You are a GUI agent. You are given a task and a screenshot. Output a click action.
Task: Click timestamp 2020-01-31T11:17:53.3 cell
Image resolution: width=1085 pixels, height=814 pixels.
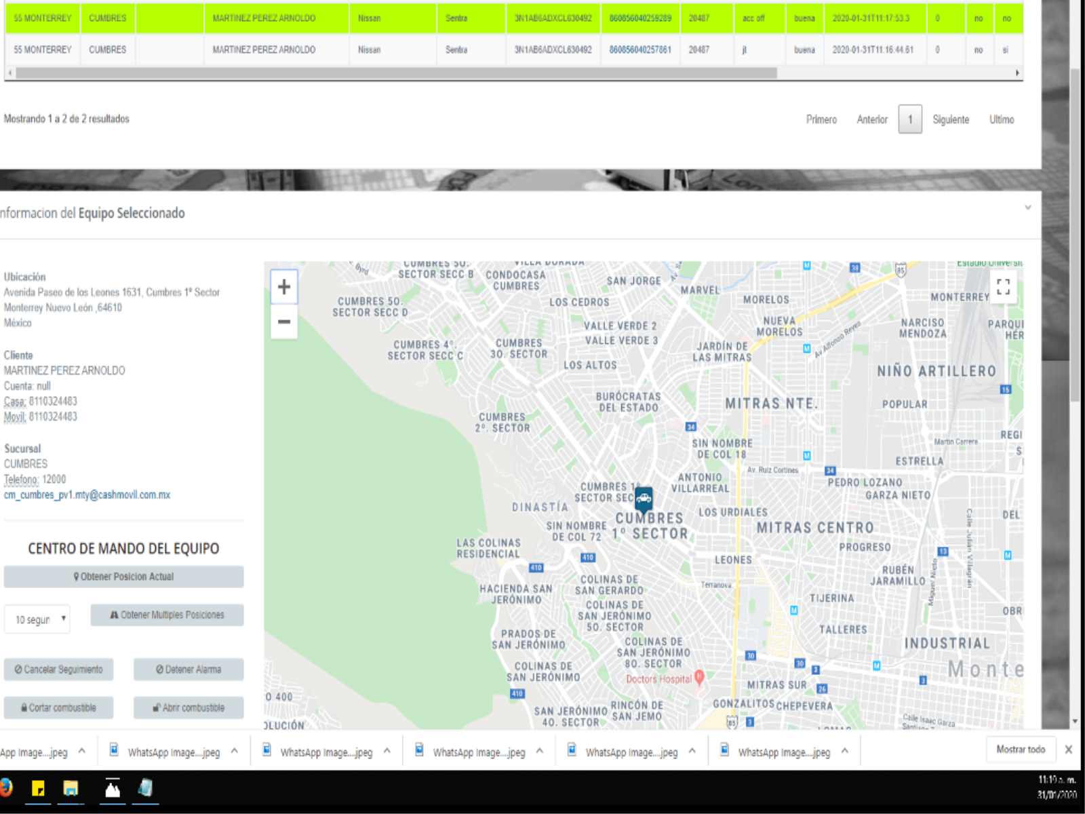click(x=875, y=18)
